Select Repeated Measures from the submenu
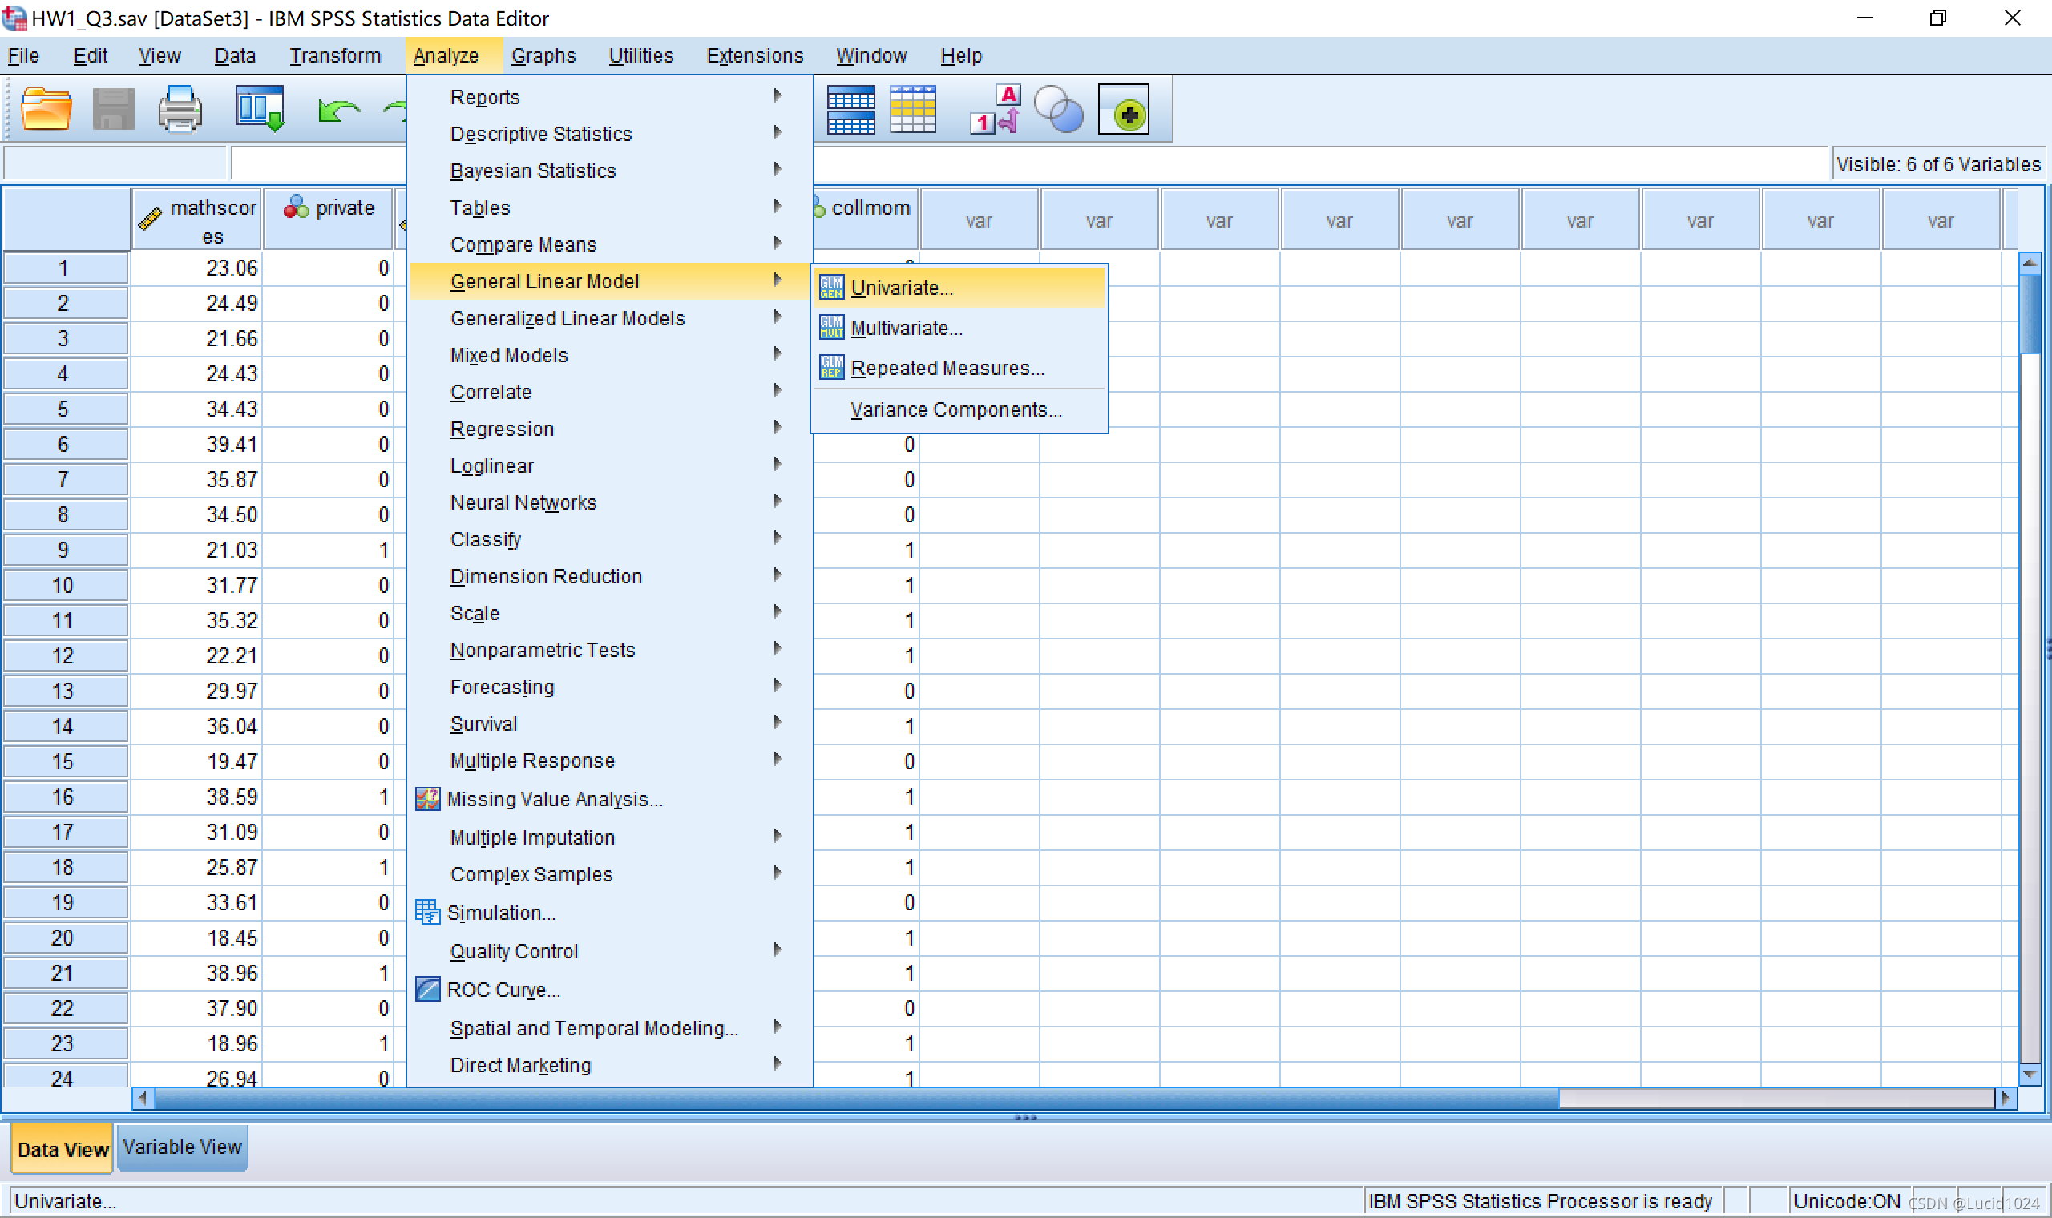The width and height of the screenshot is (2052, 1218). [947, 369]
